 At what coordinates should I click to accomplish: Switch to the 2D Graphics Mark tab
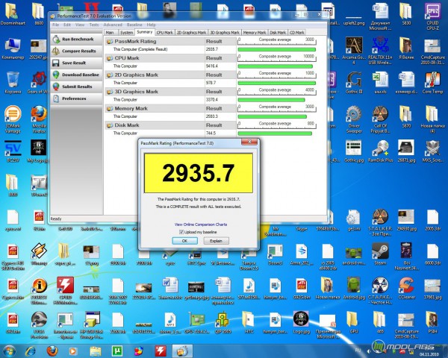(x=191, y=33)
